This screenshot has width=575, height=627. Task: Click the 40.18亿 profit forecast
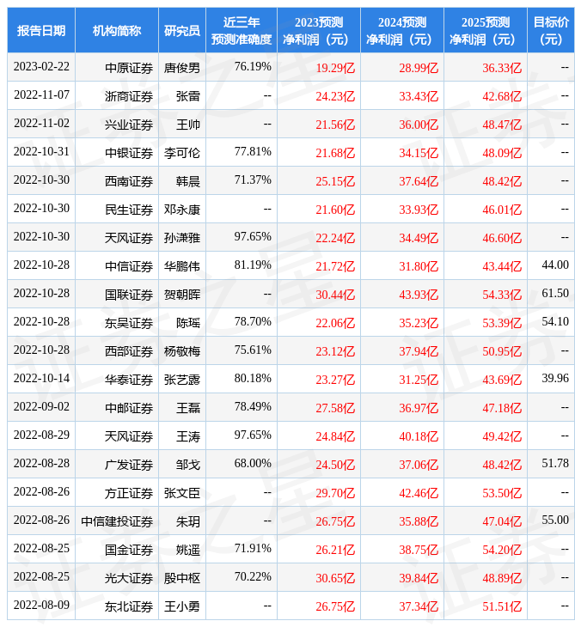click(x=419, y=437)
